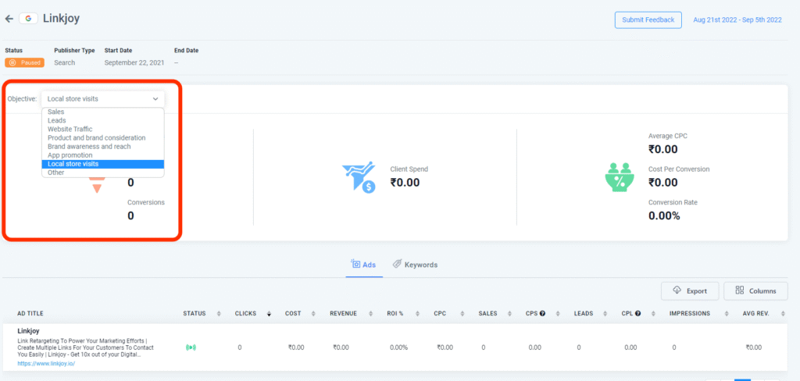The height and width of the screenshot is (381, 800).
Task: Click the CPS help question mark icon
Action: (541, 313)
